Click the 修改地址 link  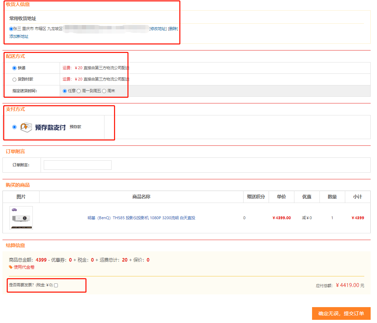[x=158, y=29]
